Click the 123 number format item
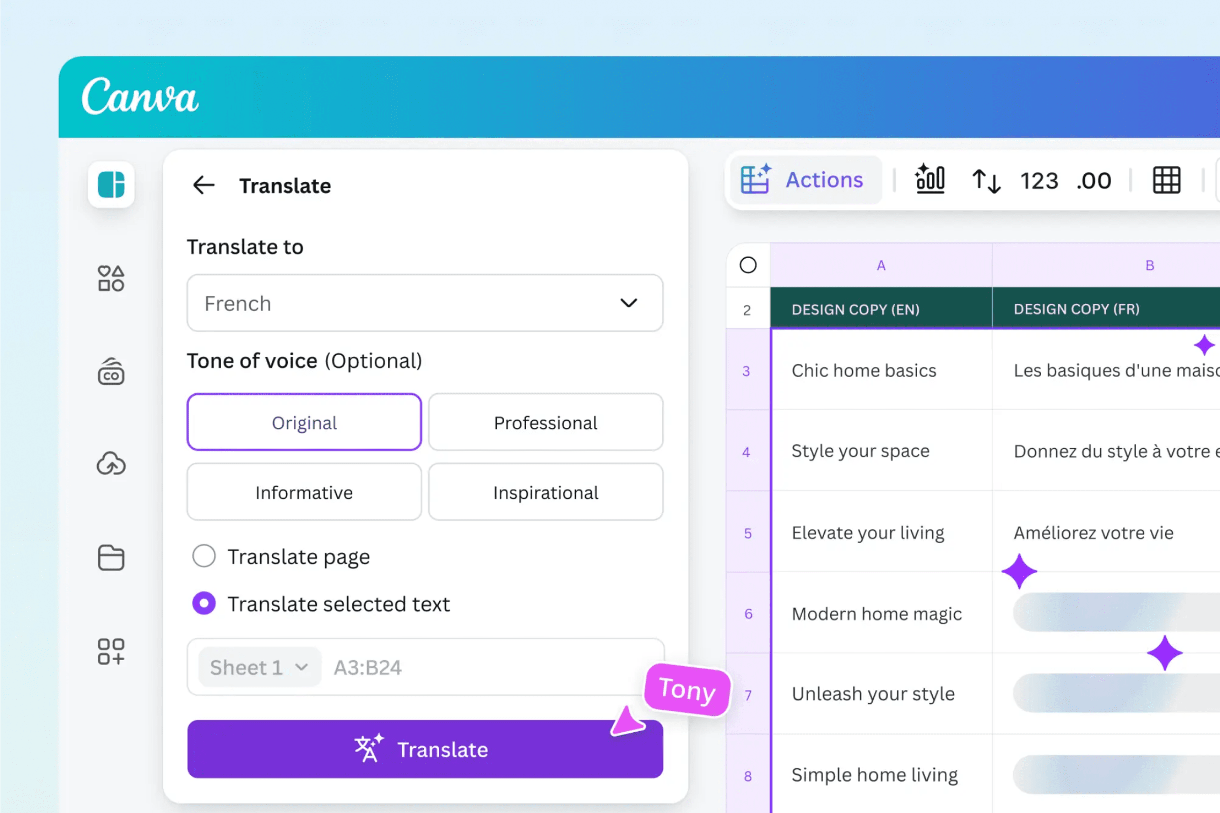Image resolution: width=1220 pixels, height=813 pixels. coord(1039,181)
